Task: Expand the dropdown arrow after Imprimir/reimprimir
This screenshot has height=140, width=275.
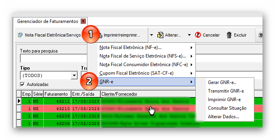Action: (151, 35)
